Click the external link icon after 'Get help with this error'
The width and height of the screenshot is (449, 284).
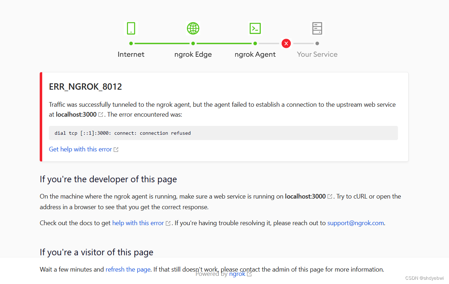pyautogui.click(x=116, y=150)
